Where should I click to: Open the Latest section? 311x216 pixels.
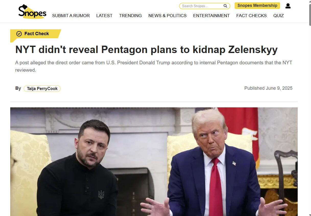(x=104, y=16)
